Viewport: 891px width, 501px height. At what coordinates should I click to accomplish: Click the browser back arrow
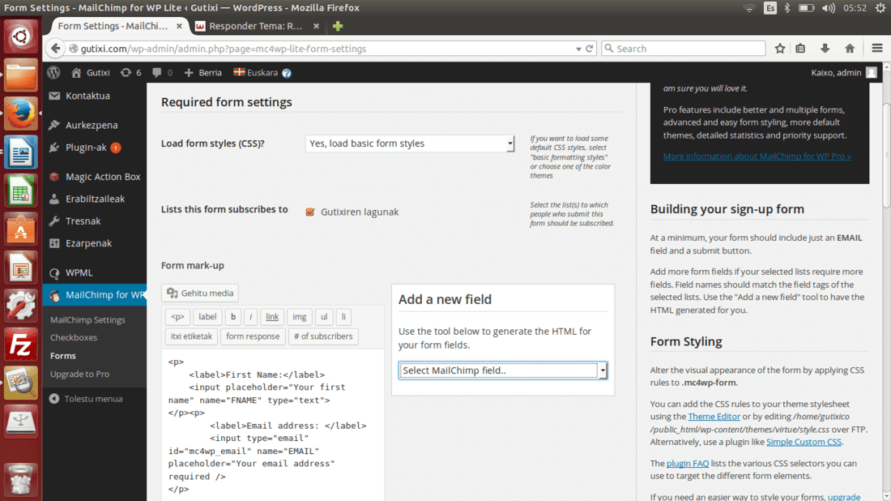click(55, 49)
